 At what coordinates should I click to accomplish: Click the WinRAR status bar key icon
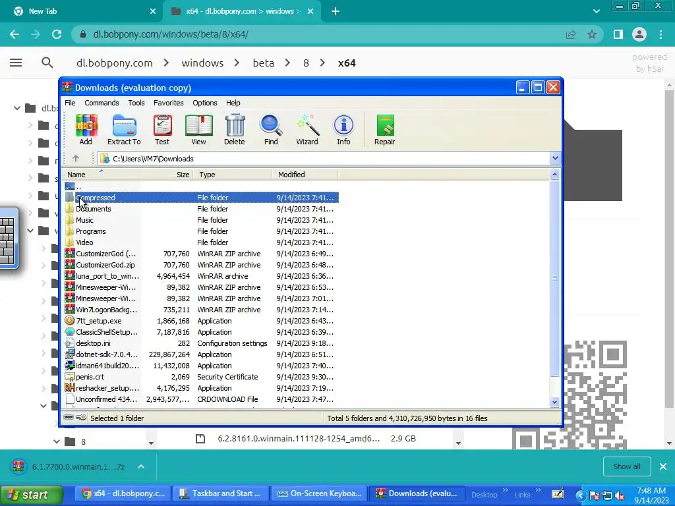81,418
